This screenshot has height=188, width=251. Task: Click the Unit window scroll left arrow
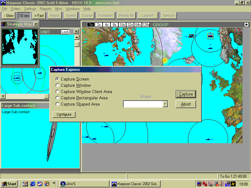click(3, 96)
